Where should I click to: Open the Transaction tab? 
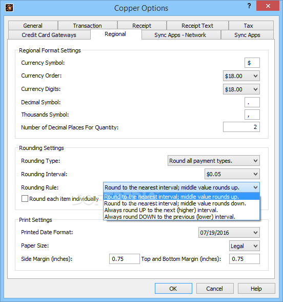click(x=88, y=26)
